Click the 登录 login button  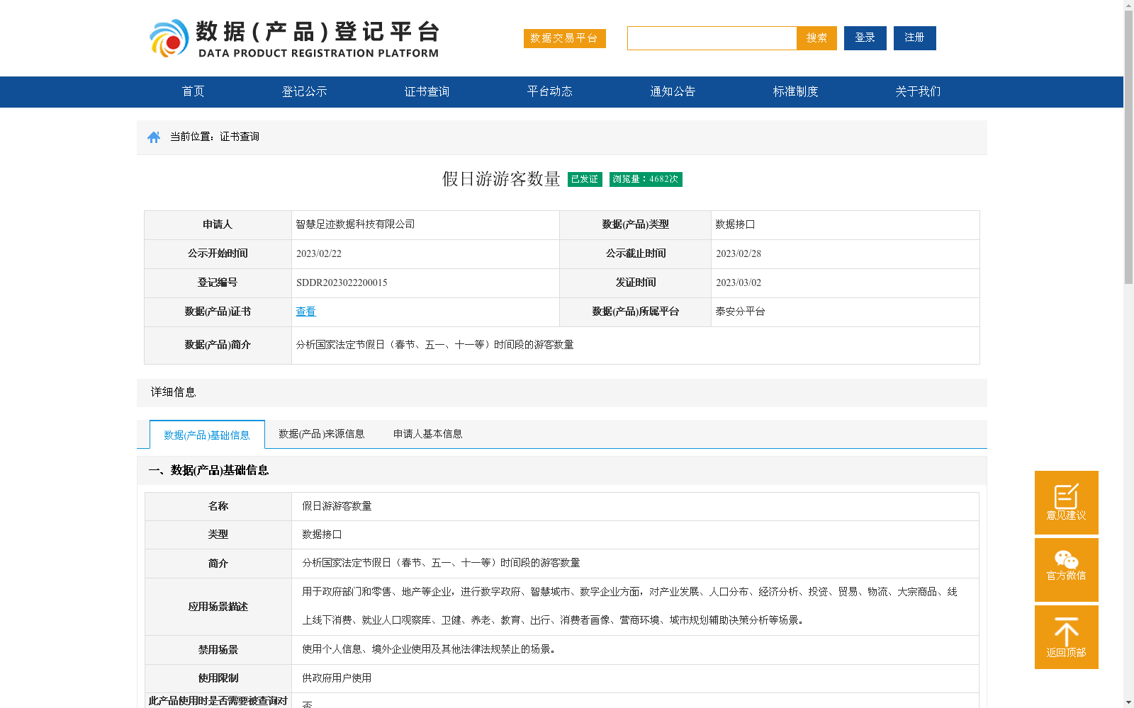865,38
